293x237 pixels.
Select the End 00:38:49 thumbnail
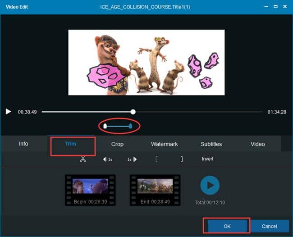(155, 190)
